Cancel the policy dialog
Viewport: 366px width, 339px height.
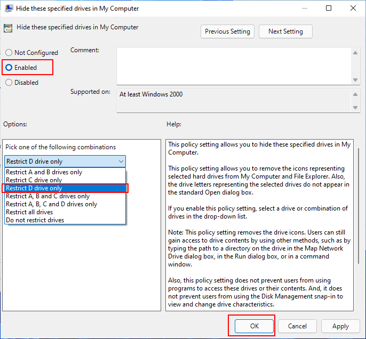point(297,326)
